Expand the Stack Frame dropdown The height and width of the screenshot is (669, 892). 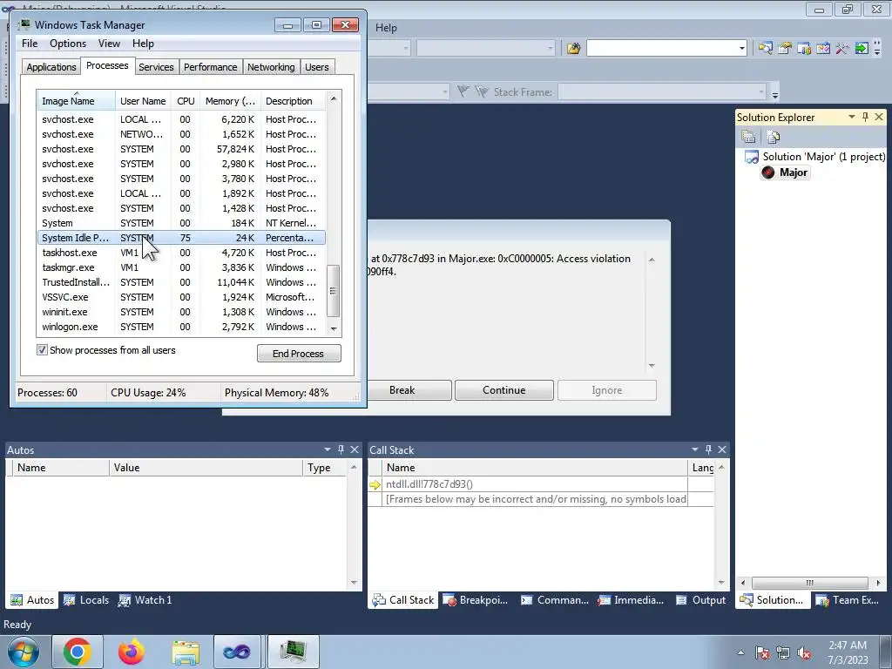click(x=761, y=91)
